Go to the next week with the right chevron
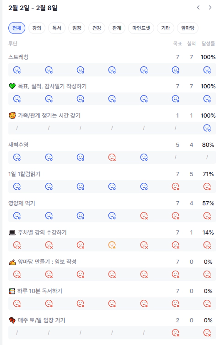 (x=210, y=8)
